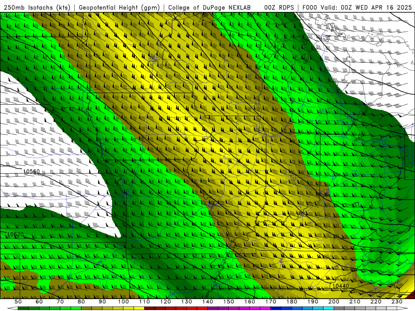Click the 140 kts color scale label
Screen dimensions: 415x311
click(208, 302)
